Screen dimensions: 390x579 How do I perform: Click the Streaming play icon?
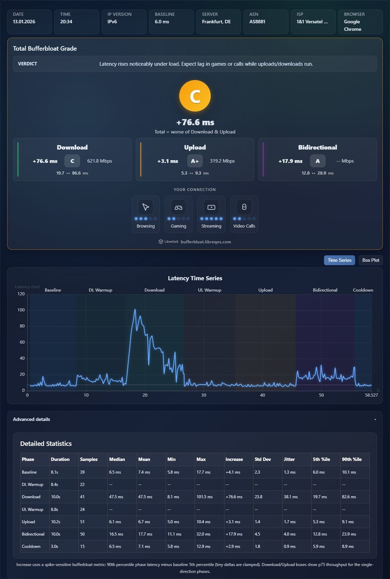[x=211, y=207]
